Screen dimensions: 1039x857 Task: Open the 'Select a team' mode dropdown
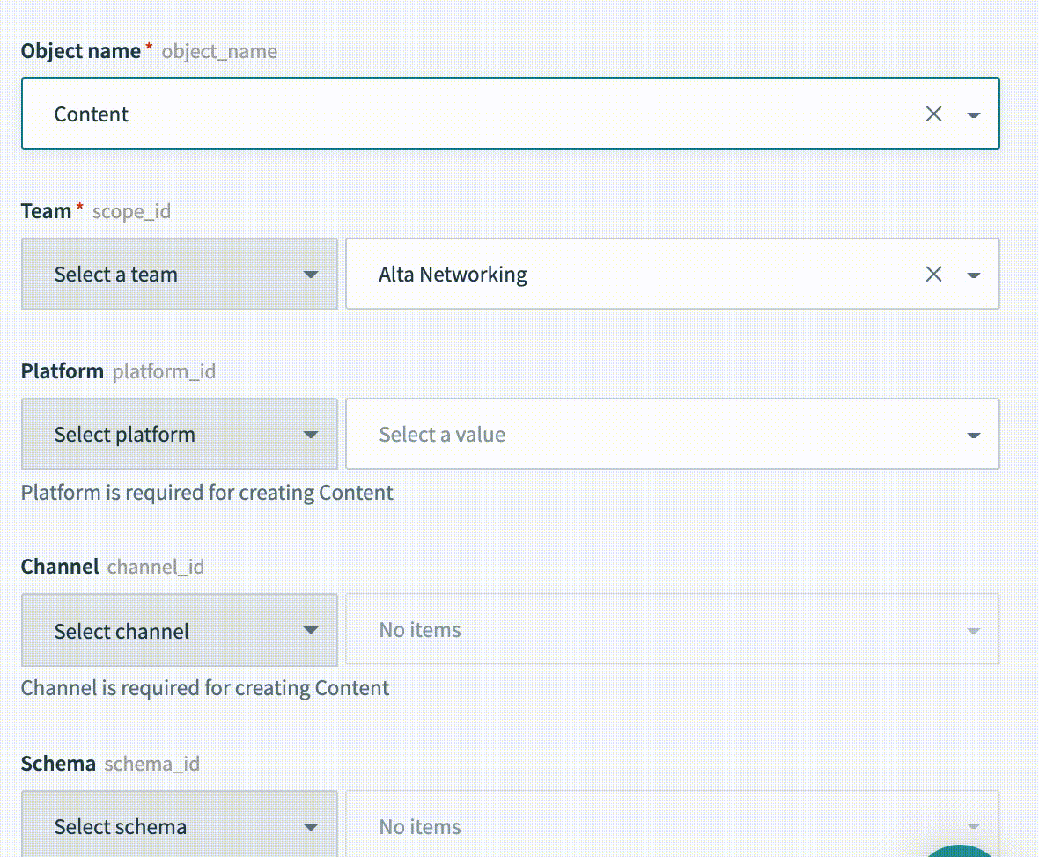(x=180, y=275)
